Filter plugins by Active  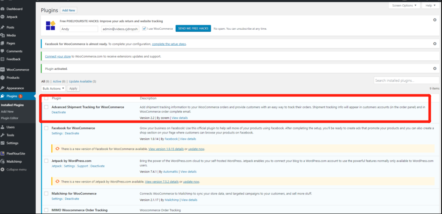coord(57,81)
